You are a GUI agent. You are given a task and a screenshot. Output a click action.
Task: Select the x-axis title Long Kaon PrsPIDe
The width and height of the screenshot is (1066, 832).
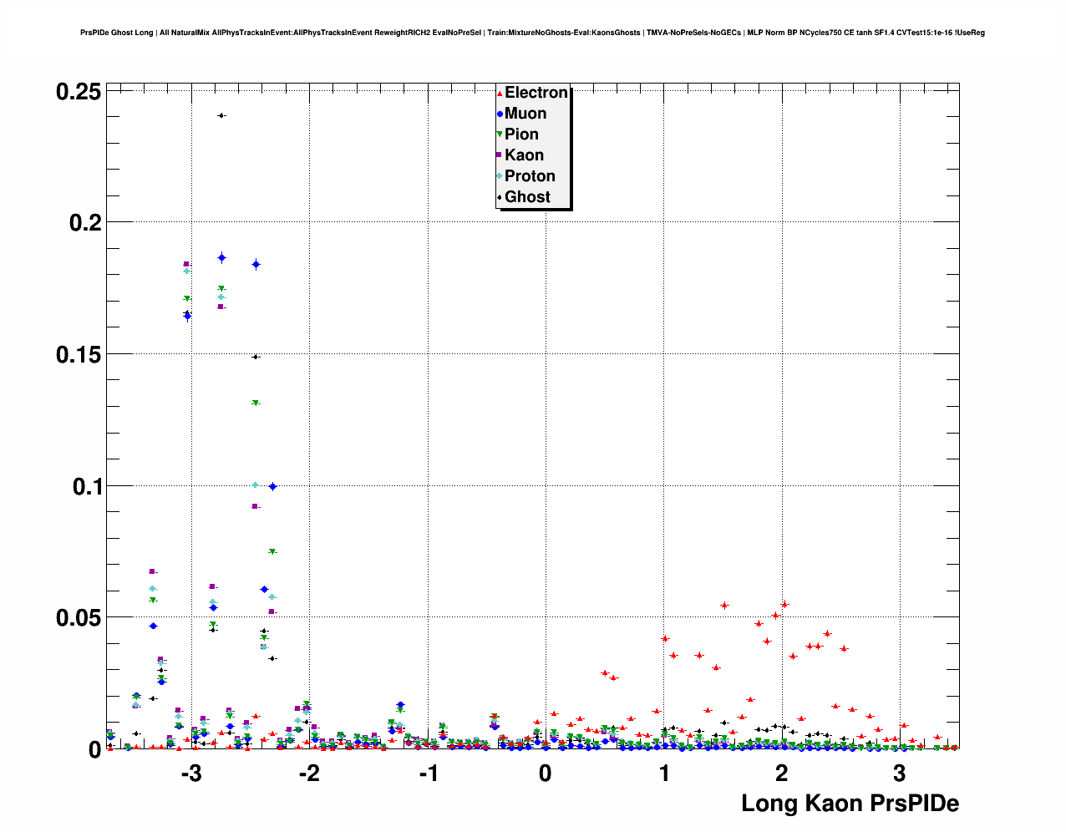850,804
